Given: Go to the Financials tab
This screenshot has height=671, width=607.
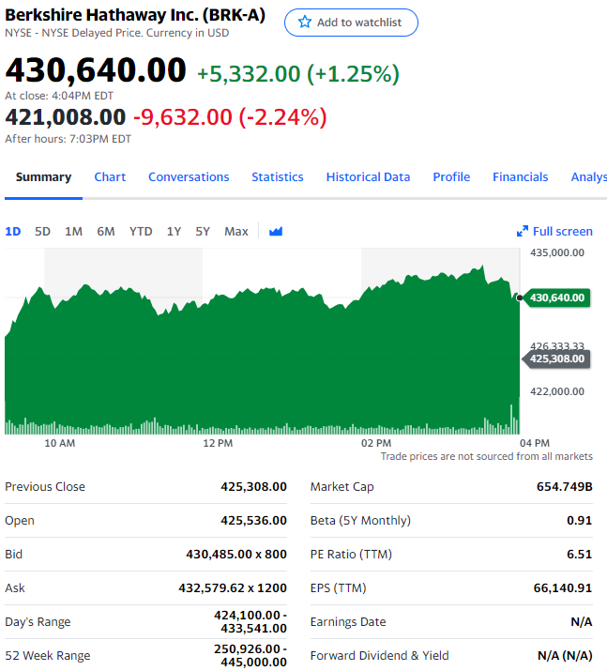Looking at the screenshot, I should pyautogui.click(x=520, y=176).
